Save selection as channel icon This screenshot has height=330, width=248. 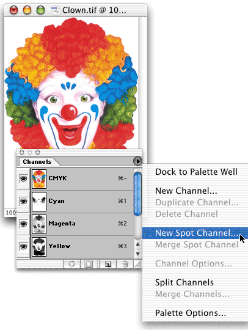coord(89,264)
